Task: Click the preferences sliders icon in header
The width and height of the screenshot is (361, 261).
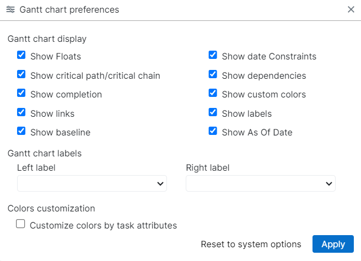Action: (x=10, y=9)
